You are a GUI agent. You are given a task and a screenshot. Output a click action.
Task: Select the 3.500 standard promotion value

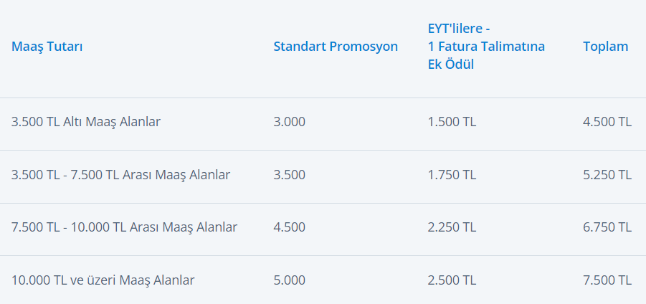(289, 175)
